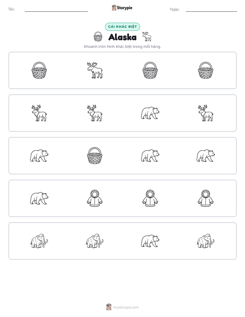The height and width of the screenshot is (317, 245).
Task: Select the middle parka in row four
Action: point(150,198)
